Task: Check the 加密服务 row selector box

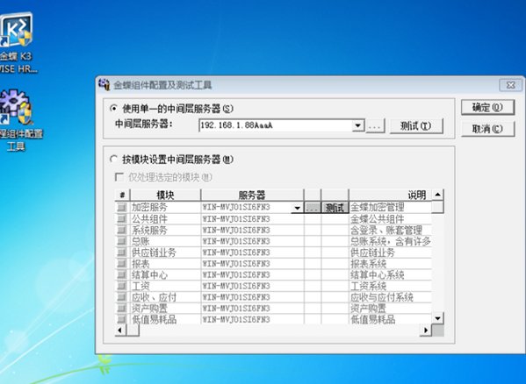Action: pos(121,208)
